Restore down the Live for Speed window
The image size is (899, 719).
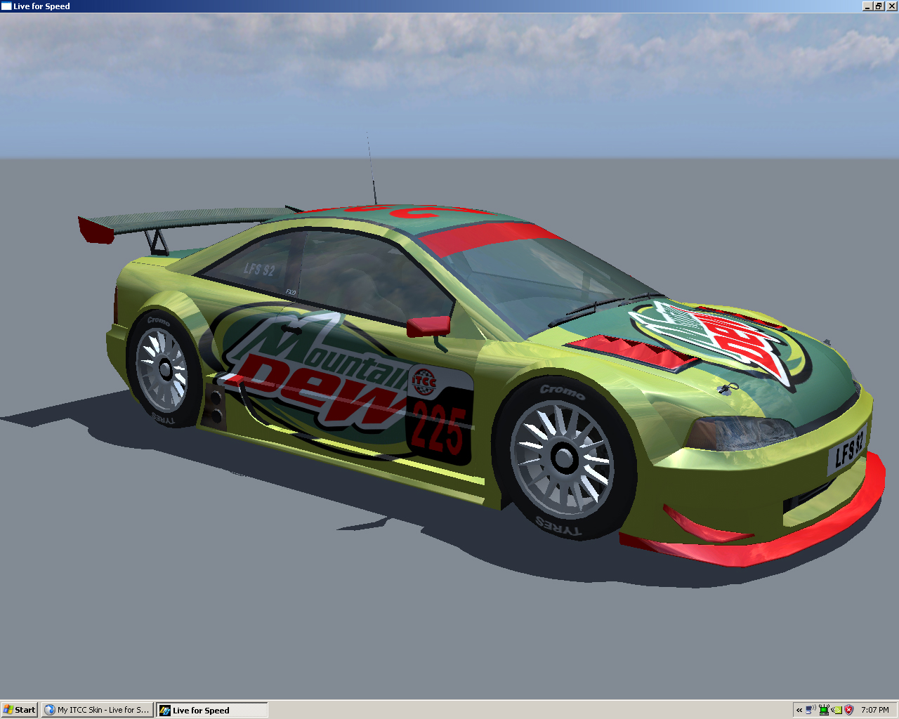pos(879,6)
